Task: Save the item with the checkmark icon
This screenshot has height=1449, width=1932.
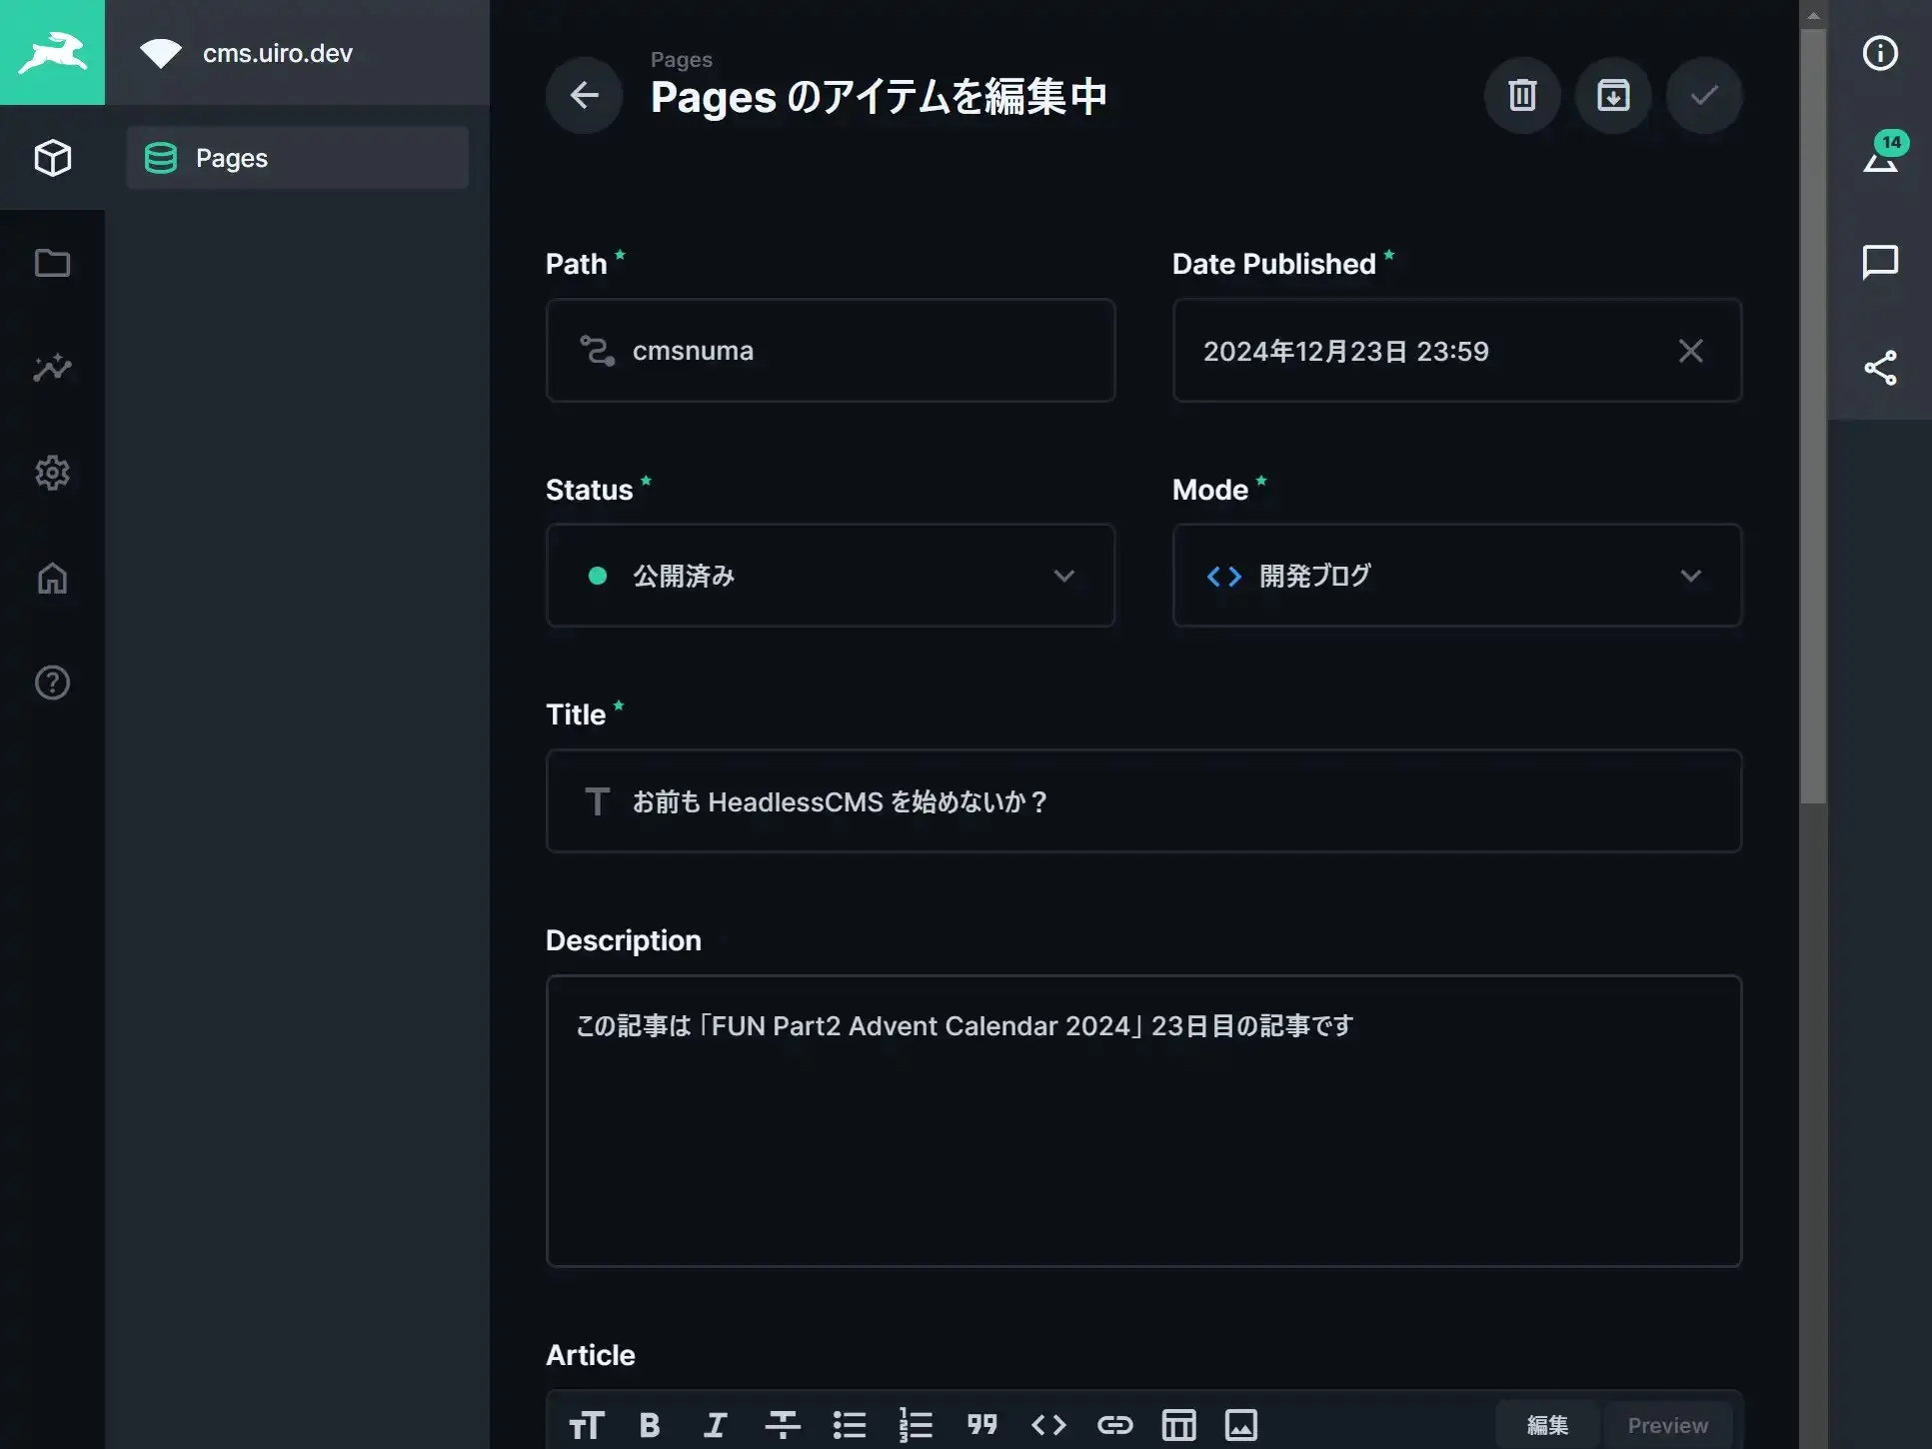Action: [x=1703, y=95]
